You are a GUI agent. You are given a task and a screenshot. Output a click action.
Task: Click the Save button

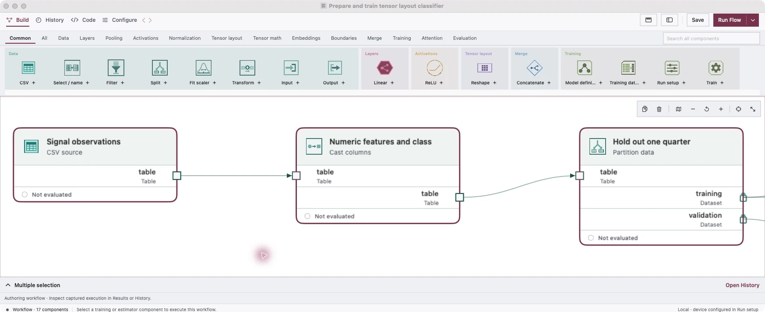click(x=698, y=20)
